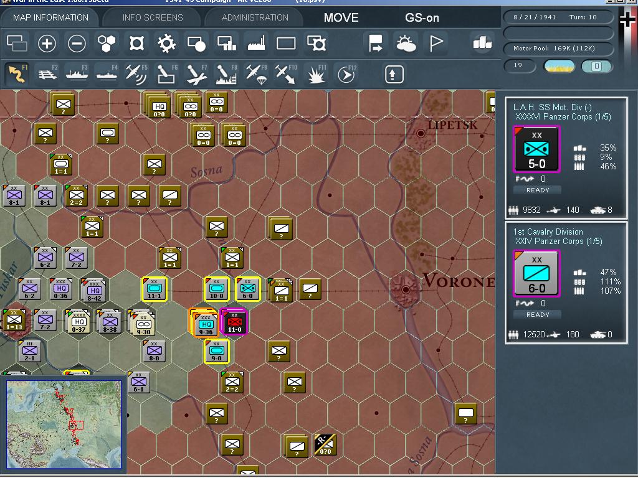Open XXXXVI Panzer Corps link
The image size is (638, 478).
[x=563, y=116]
